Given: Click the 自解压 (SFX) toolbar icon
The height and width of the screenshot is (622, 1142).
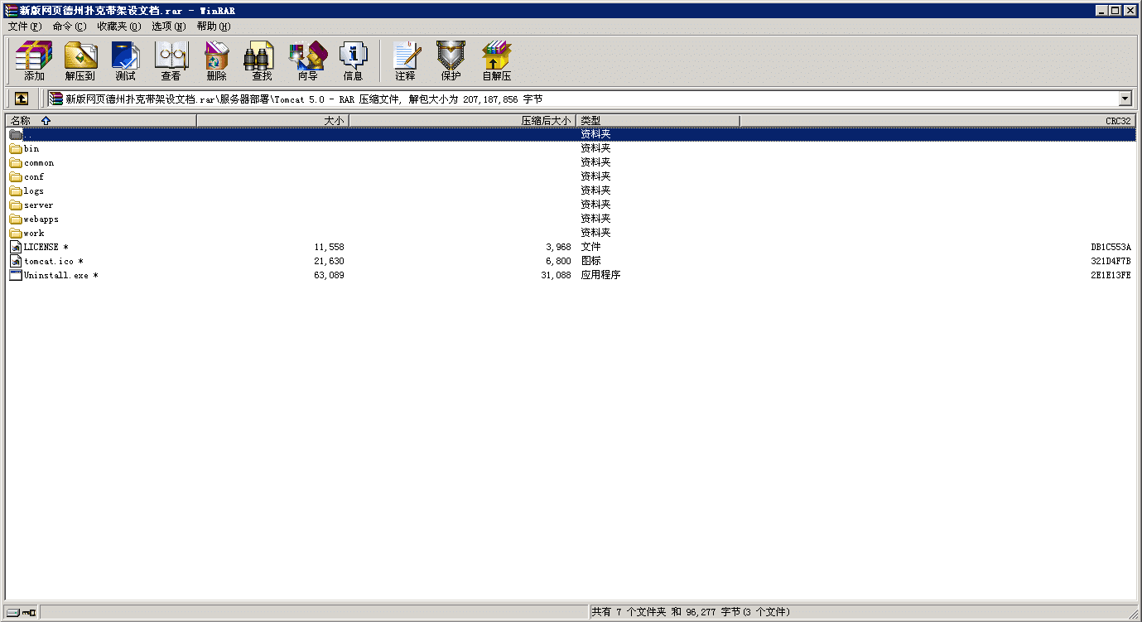Looking at the screenshot, I should point(497,60).
